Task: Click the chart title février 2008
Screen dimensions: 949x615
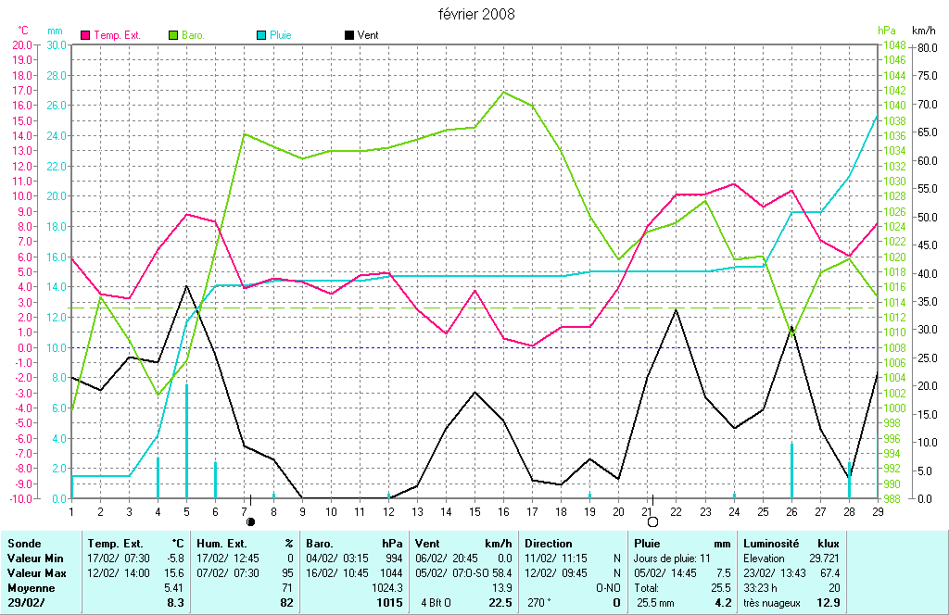Action: click(x=476, y=14)
